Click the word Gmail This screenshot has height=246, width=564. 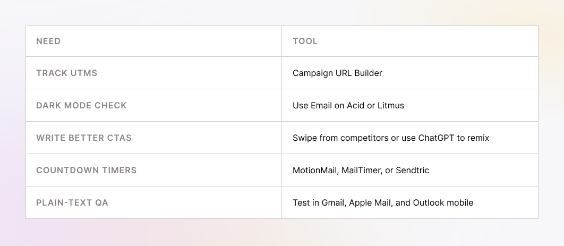pyautogui.click(x=333, y=203)
